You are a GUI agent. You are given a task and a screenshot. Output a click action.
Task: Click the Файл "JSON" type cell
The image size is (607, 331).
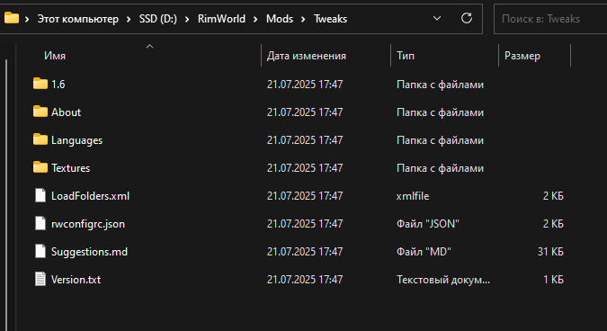[x=428, y=224]
